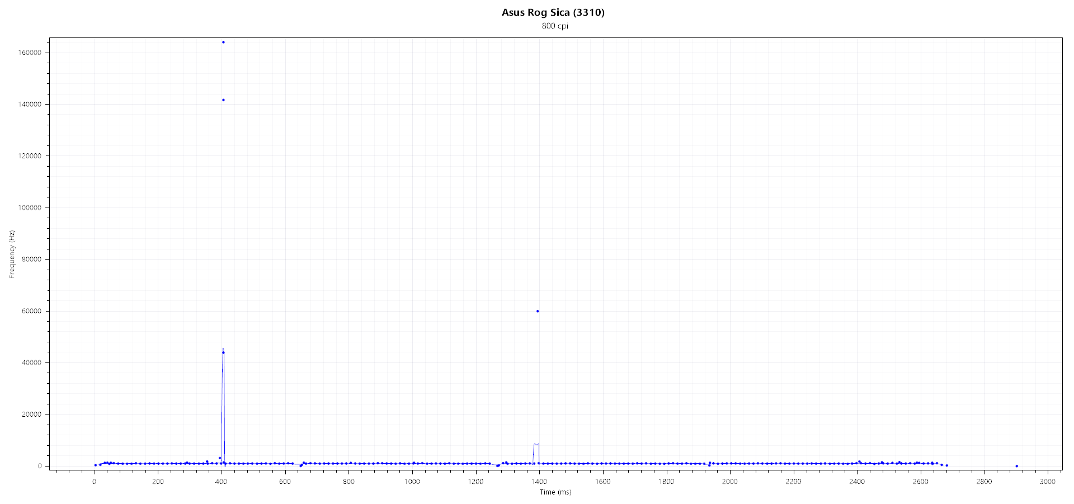Click the "200" time tick label

pyautogui.click(x=158, y=482)
